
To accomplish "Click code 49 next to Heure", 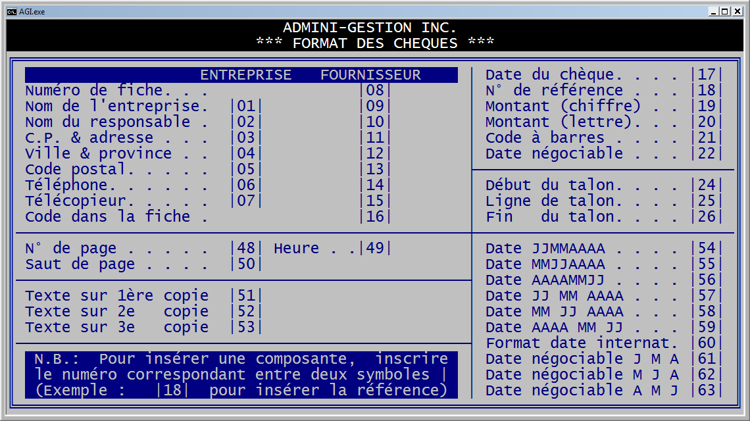I will pos(375,249).
